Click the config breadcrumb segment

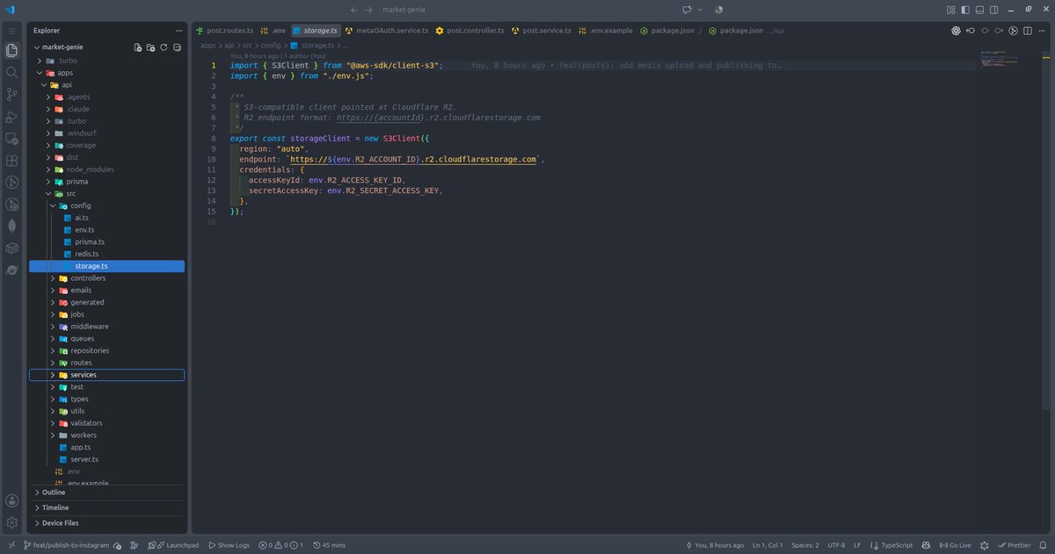coord(270,45)
